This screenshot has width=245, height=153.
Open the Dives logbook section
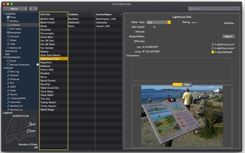pos(13,17)
